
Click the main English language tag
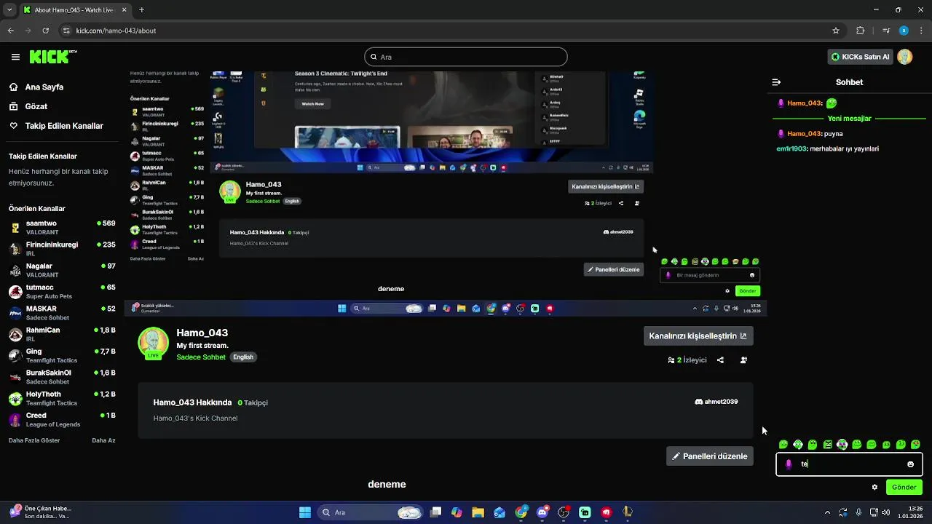243,357
